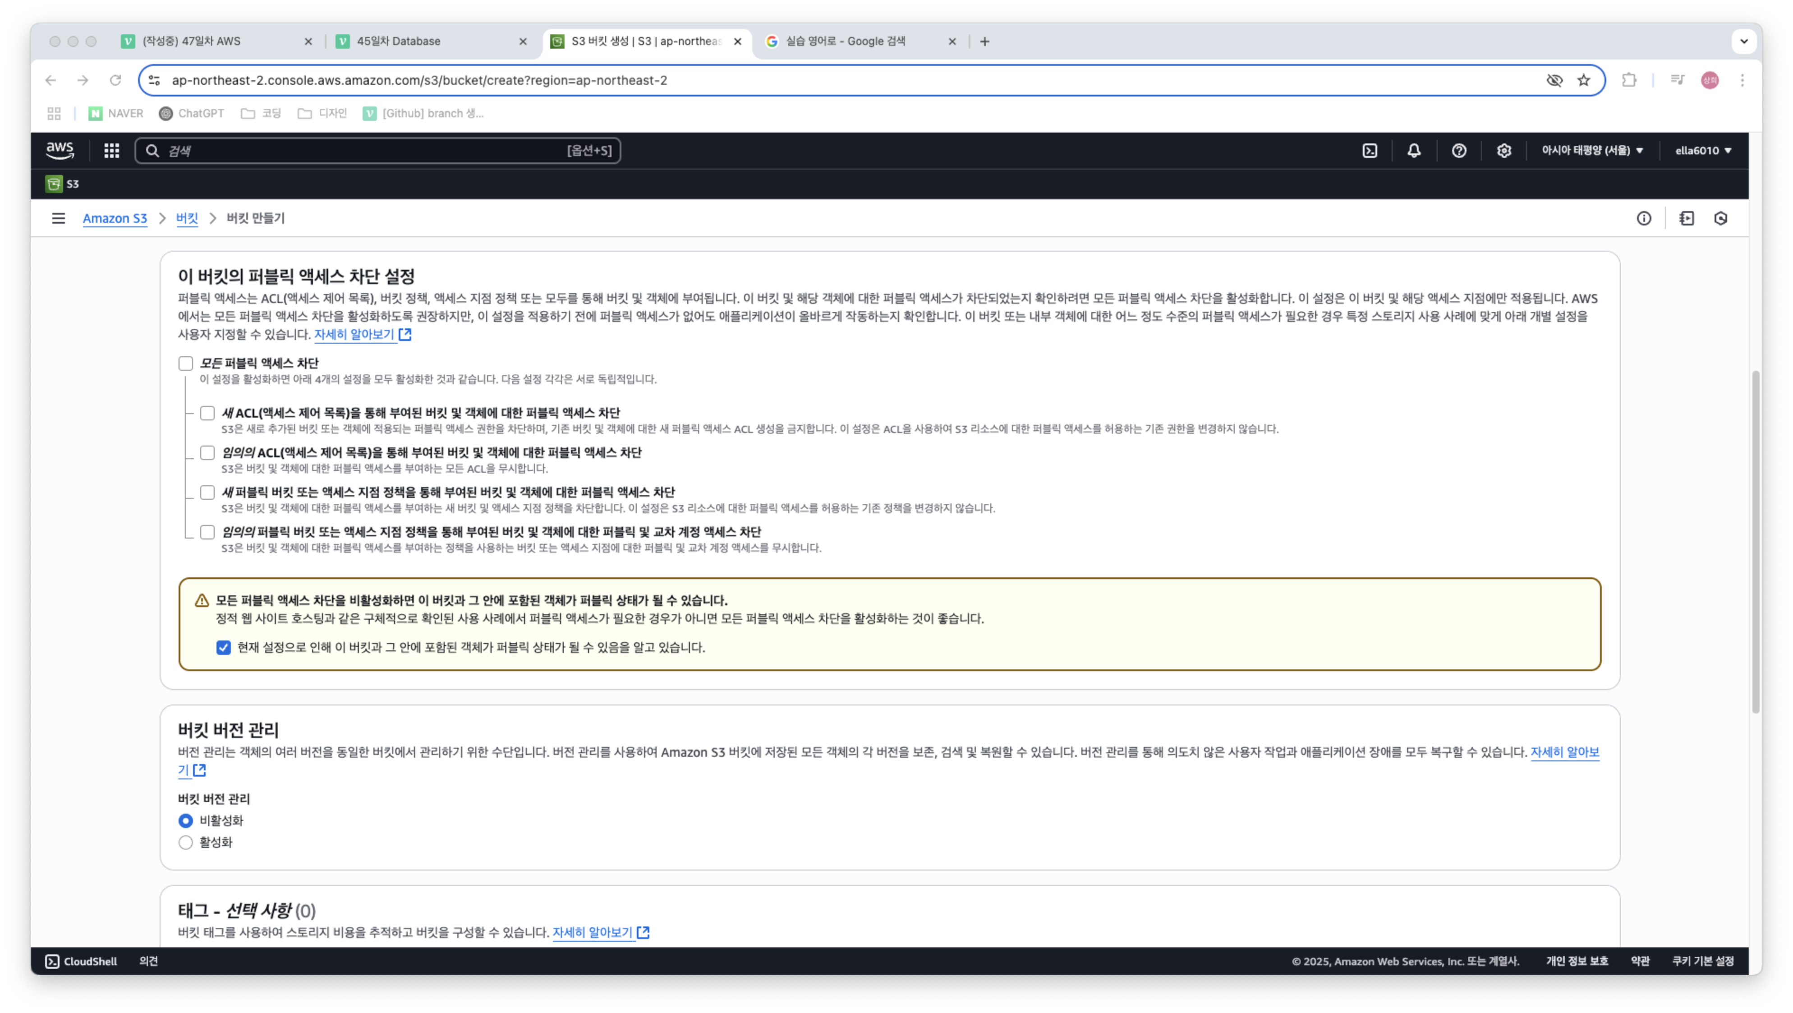Open the notifications bell
The width and height of the screenshot is (1793, 1013).
tap(1414, 150)
